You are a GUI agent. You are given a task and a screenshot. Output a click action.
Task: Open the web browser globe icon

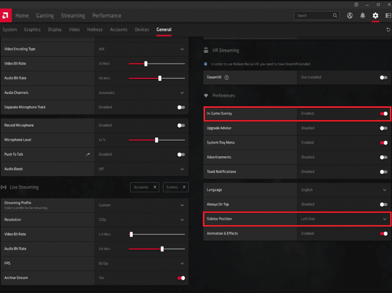(350, 16)
